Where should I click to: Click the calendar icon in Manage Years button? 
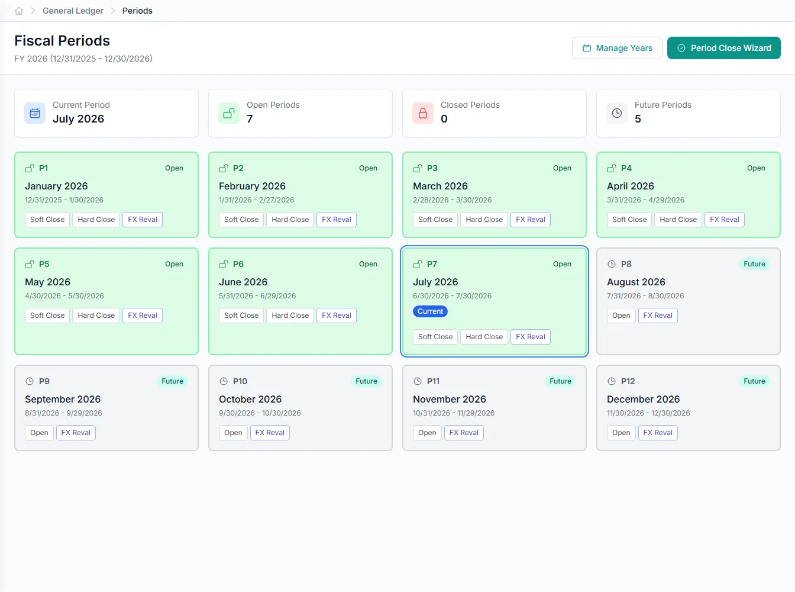pyautogui.click(x=587, y=48)
